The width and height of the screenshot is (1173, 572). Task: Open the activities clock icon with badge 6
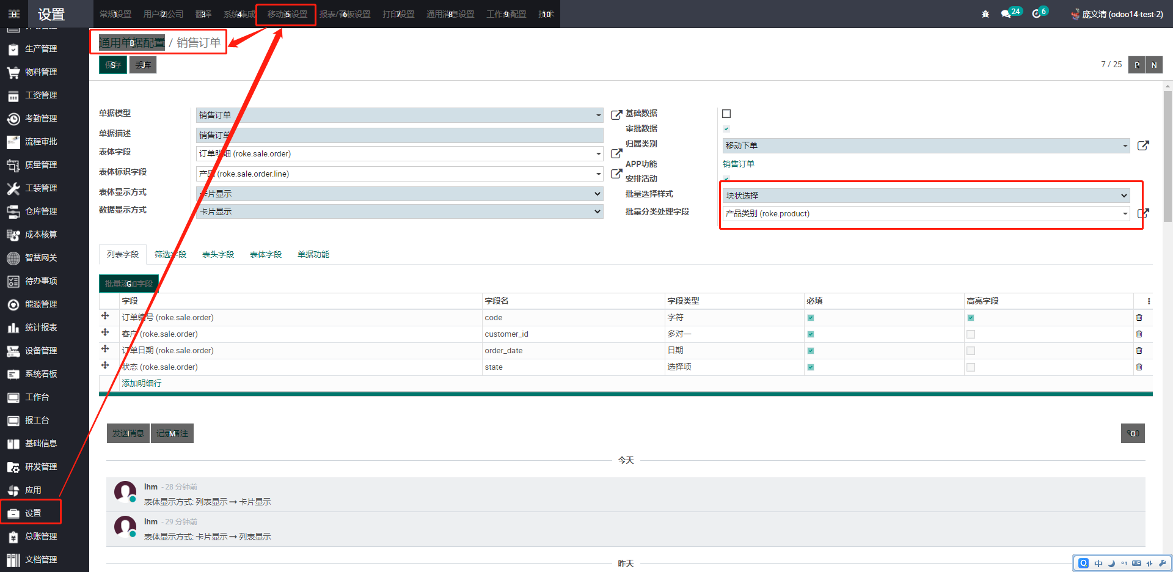(x=1036, y=14)
